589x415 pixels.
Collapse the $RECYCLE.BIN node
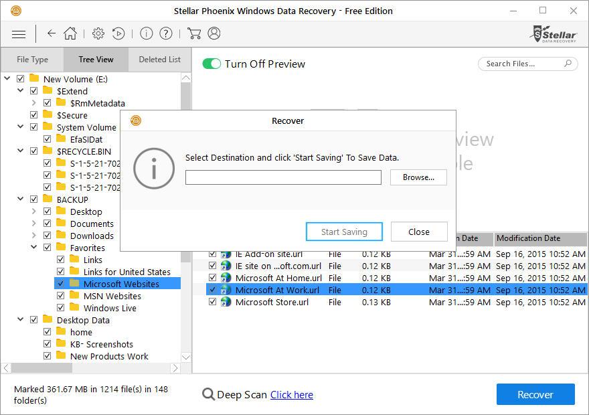click(20, 151)
